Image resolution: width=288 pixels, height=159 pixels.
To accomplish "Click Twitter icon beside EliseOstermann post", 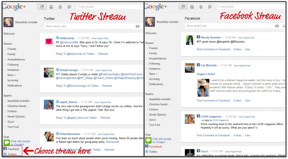I will point(57,133).
